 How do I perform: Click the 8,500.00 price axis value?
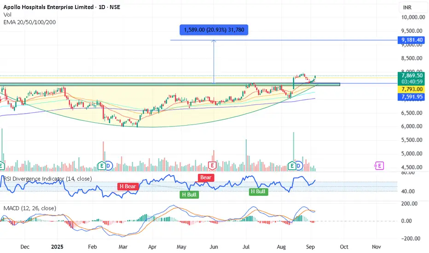click(412, 58)
